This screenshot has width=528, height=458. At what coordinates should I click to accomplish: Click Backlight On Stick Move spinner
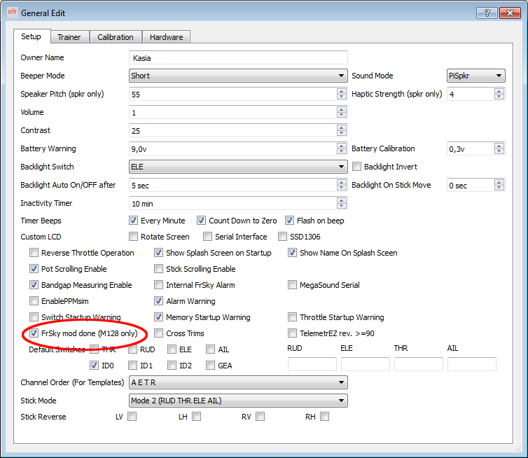coord(499,185)
